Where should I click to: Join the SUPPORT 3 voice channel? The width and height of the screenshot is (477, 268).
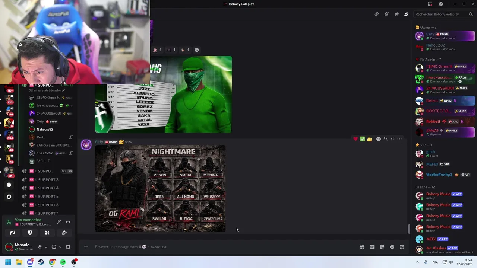tap(47, 179)
